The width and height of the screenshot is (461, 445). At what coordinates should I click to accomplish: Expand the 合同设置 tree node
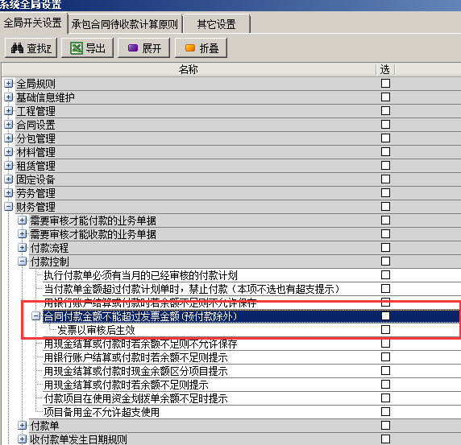9,125
